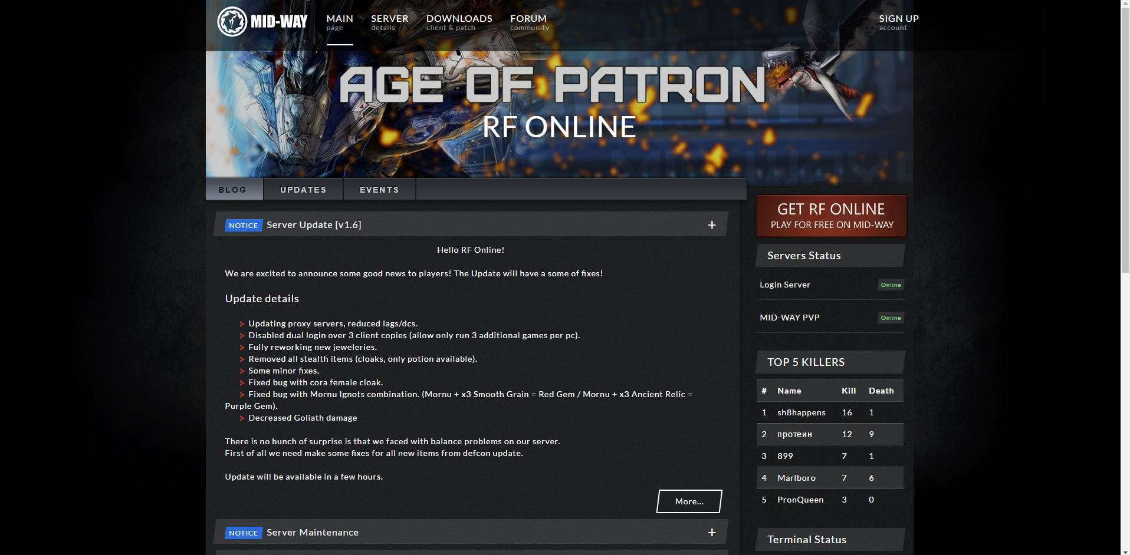Open the MAIN page menu item
1130x555 pixels.
[x=340, y=22]
